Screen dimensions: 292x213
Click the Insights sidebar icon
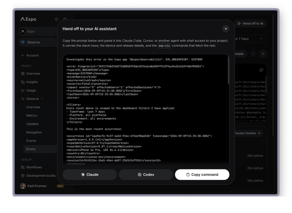[x=23, y=82]
